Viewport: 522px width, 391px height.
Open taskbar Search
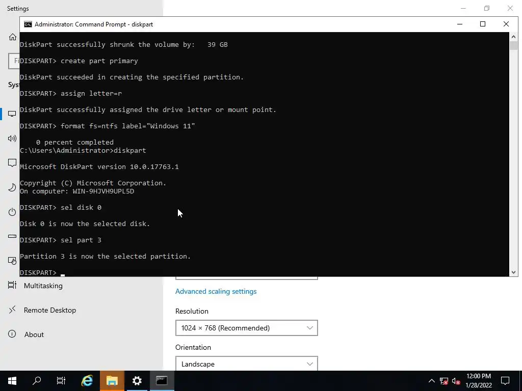(x=37, y=381)
